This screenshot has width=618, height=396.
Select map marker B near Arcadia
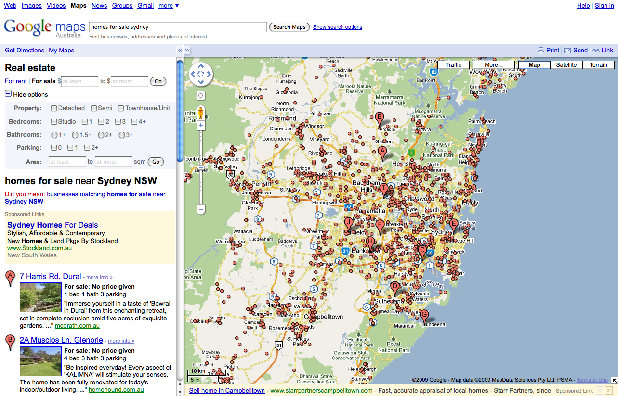coord(379,118)
